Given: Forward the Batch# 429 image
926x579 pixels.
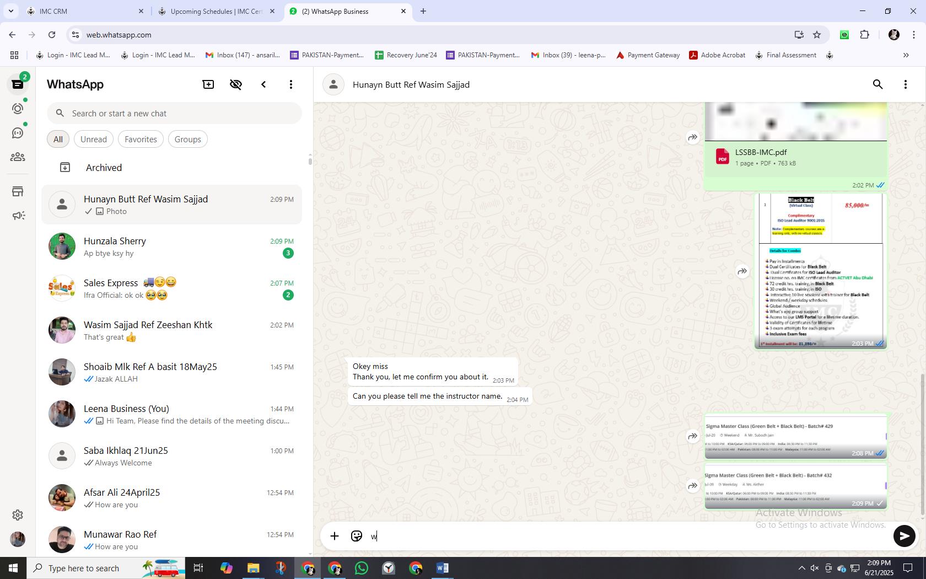Looking at the screenshot, I should (x=693, y=436).
